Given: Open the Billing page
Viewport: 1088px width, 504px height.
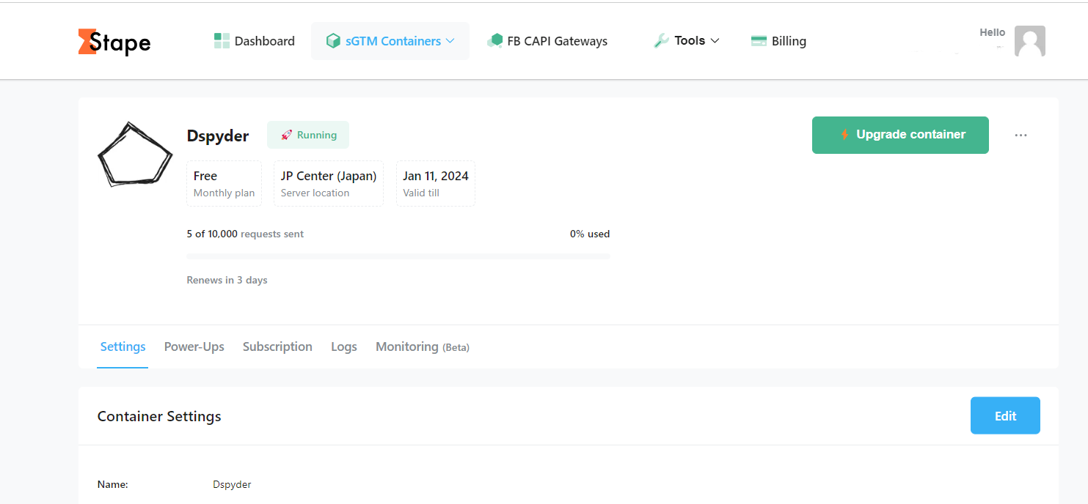Looking at the screenshot, I should click(778, 41).
